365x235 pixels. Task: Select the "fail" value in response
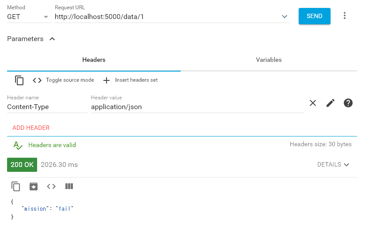click(x=65, y=208)
